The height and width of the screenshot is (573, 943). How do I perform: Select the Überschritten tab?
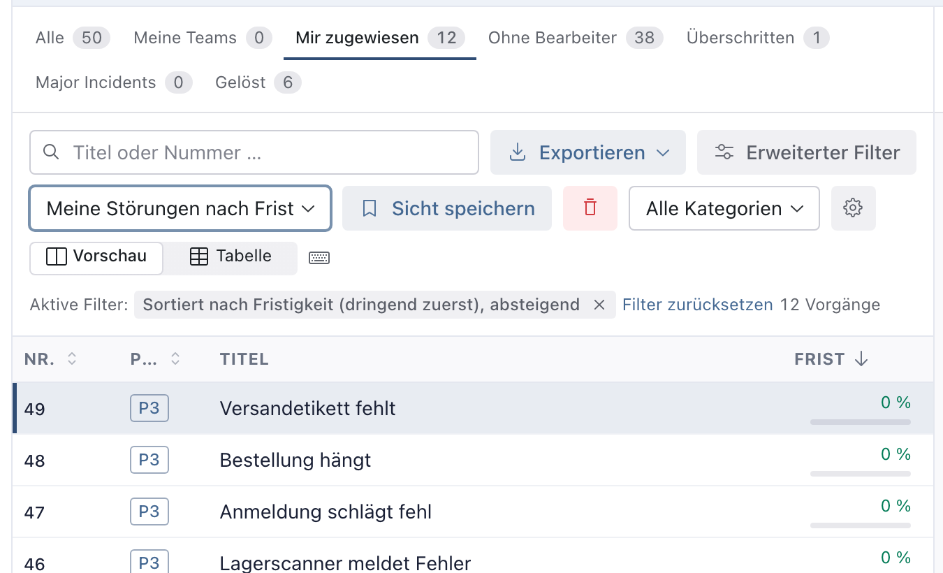click(758, 38)
